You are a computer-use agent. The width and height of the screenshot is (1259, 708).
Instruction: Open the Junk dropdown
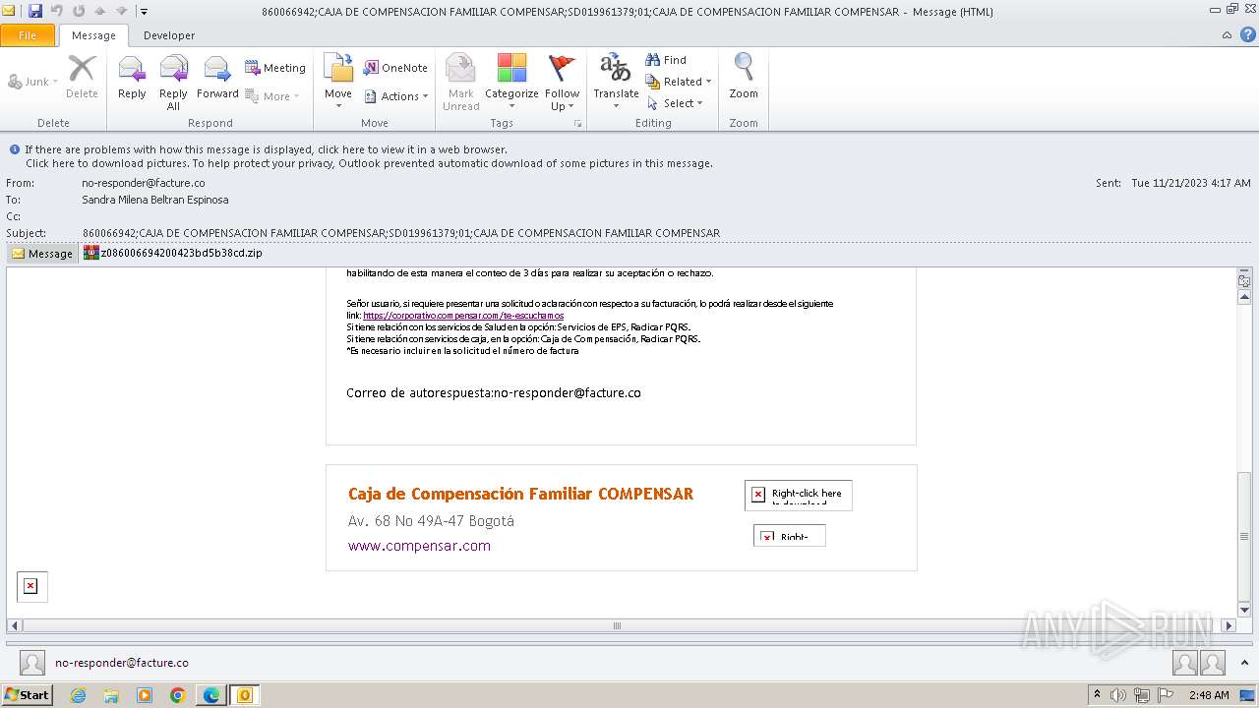coord(32,82)
